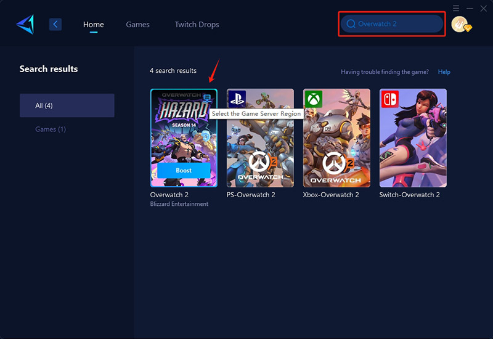The image size is (493, 339).
Task: Click the GearUP Booster logo icon
Action: tap(25, 24)
